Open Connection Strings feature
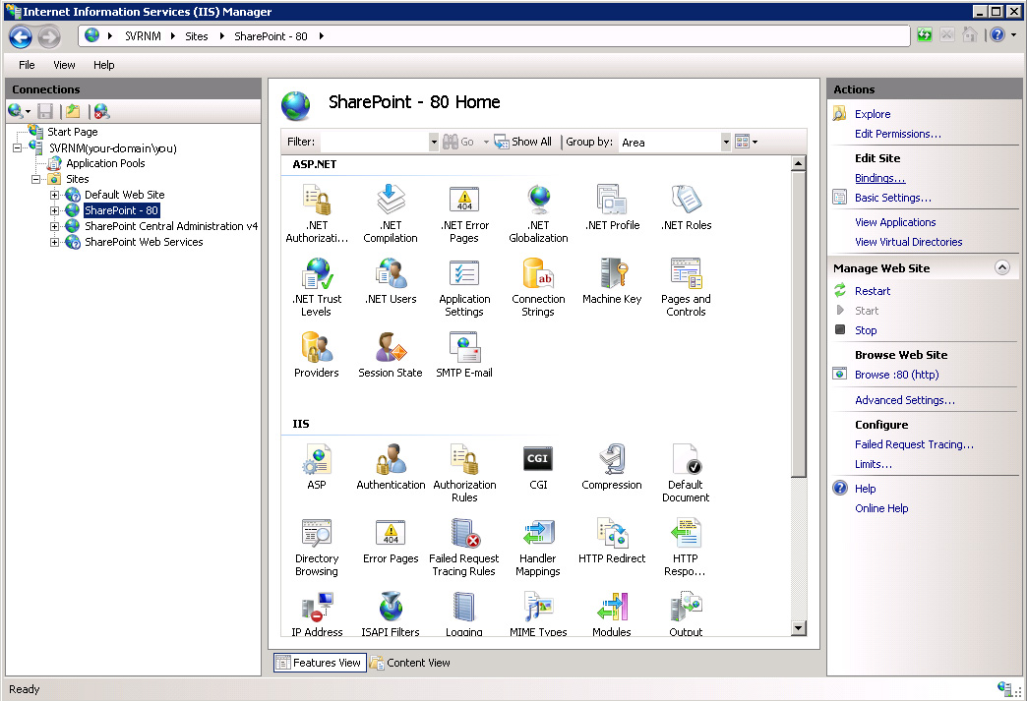Image resolution: width=1027 pixels, height=701 pixels. [x=538, y=287]
